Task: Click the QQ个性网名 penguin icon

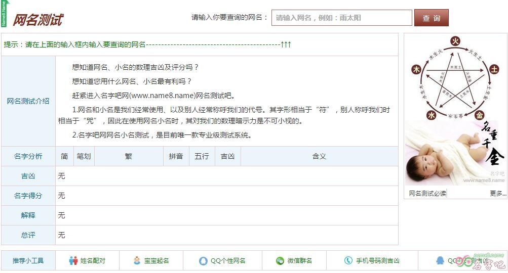Action: [x=203, y=261]
